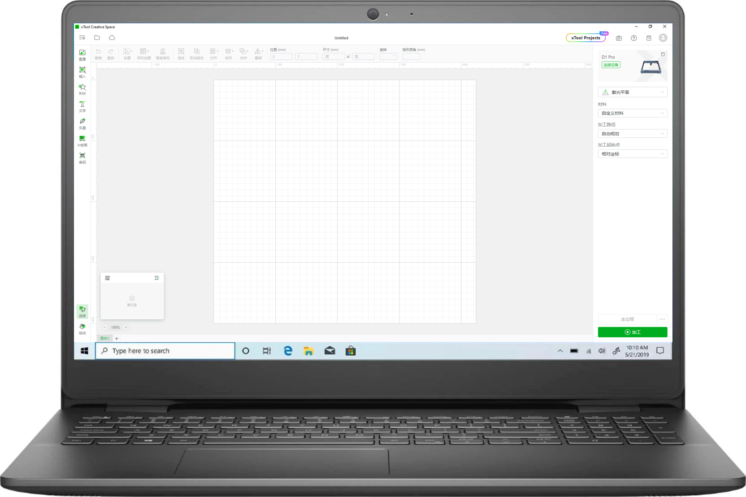The width and height of the screenshot is (746, 497).
Task: Select the 文字 (Text) tool
Action: [82, 106]
